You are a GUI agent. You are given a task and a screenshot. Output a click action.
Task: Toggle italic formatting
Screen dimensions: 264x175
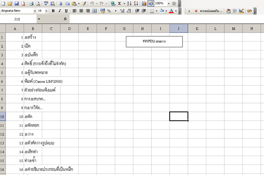click(x=59, y=11)
